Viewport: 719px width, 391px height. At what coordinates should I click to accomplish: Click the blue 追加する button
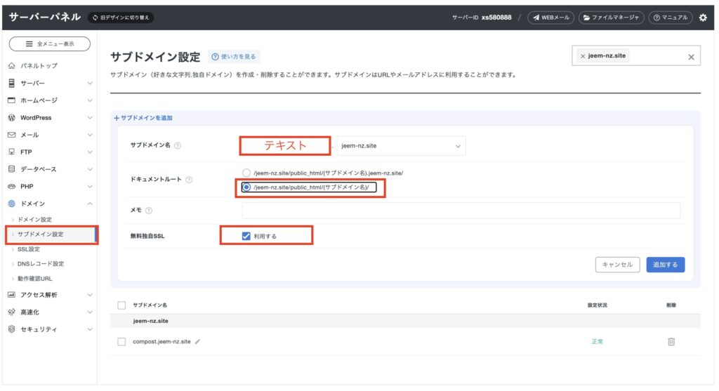click(665, 265)
